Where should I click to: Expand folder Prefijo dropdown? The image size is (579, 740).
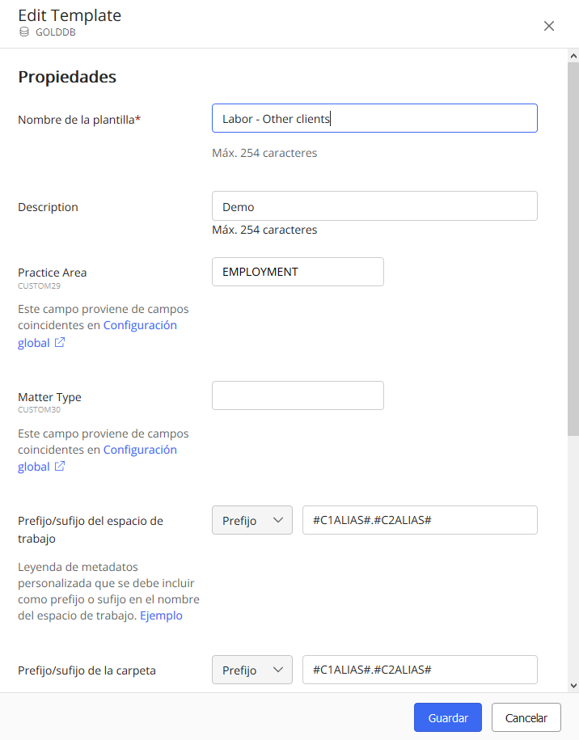251,670
